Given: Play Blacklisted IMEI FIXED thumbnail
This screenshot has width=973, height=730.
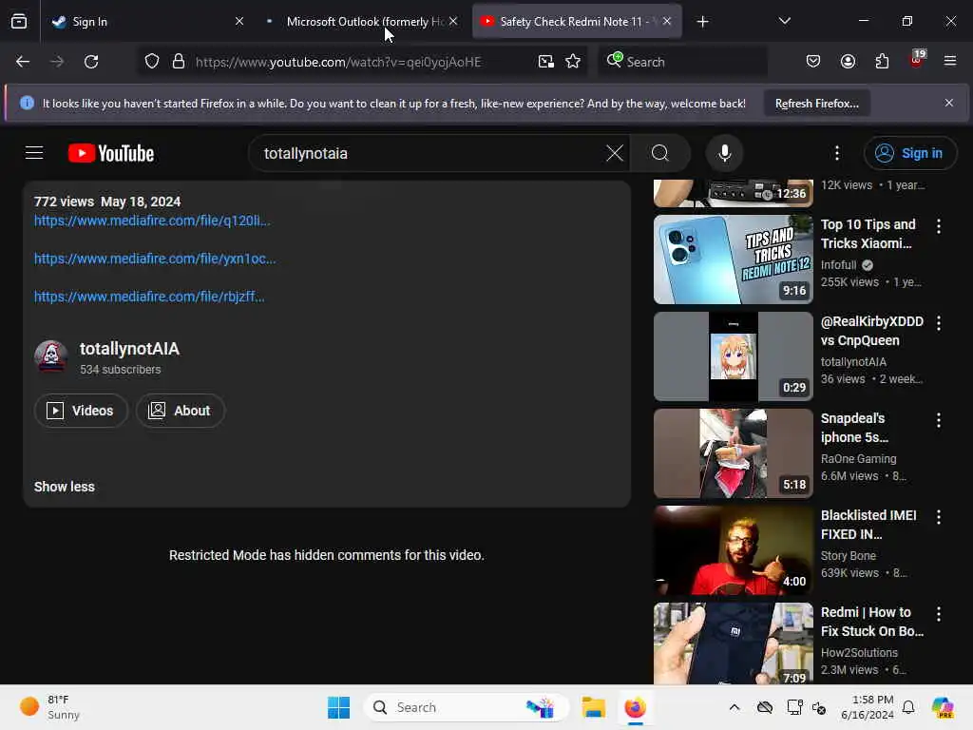Looking at the screenshot, I should (x=733, y=550).
